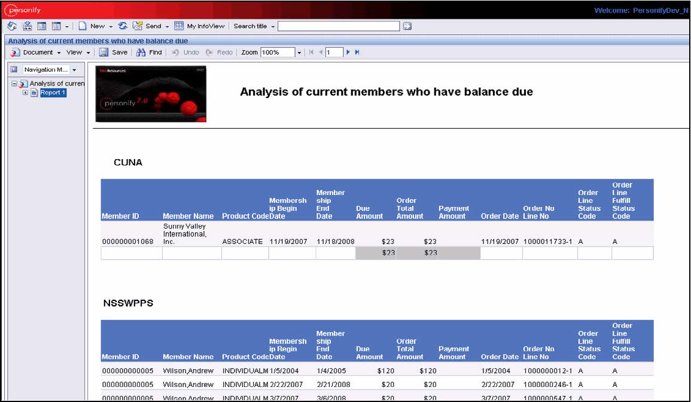
Task: Click the search go arrow button
Action: (407, 26)
